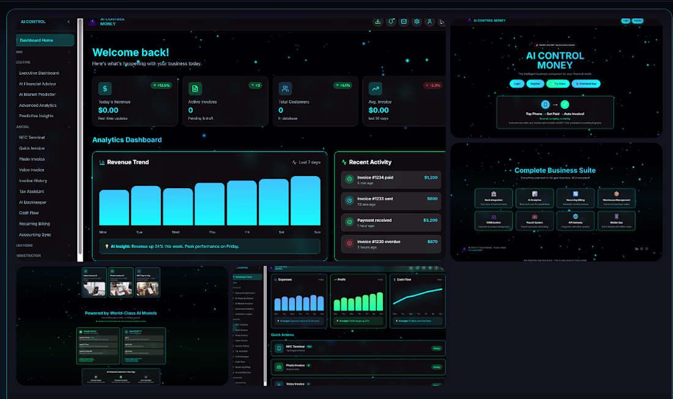Click the document icon on Active Invoices card
Viewport: 673px width, 399px height.
click(x=195, y=89)
